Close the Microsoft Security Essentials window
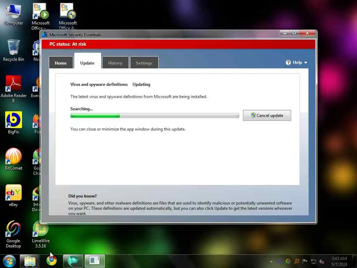This screenshot has height=268, width=357. [307, 33]
